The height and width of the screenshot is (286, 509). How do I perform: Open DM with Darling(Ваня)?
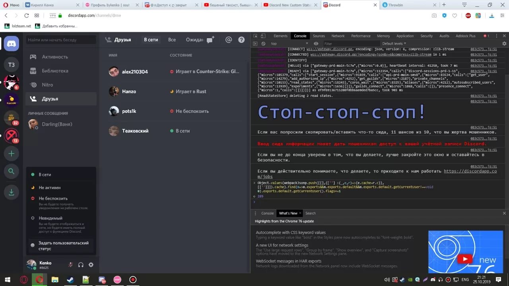tap(61, 124)
